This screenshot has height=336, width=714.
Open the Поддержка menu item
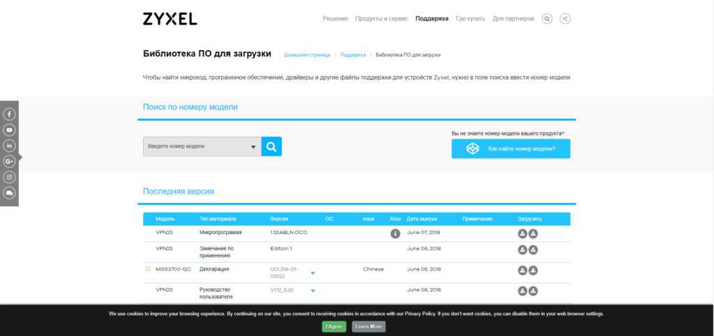click(x=432, y=19)
